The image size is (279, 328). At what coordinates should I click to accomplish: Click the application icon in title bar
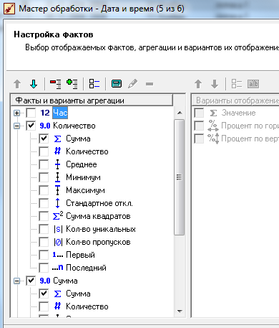[x=9, y=9]
